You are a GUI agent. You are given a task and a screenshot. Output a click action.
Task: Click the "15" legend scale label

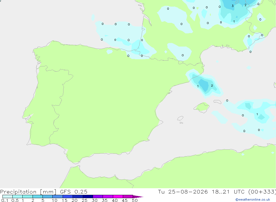64,200
